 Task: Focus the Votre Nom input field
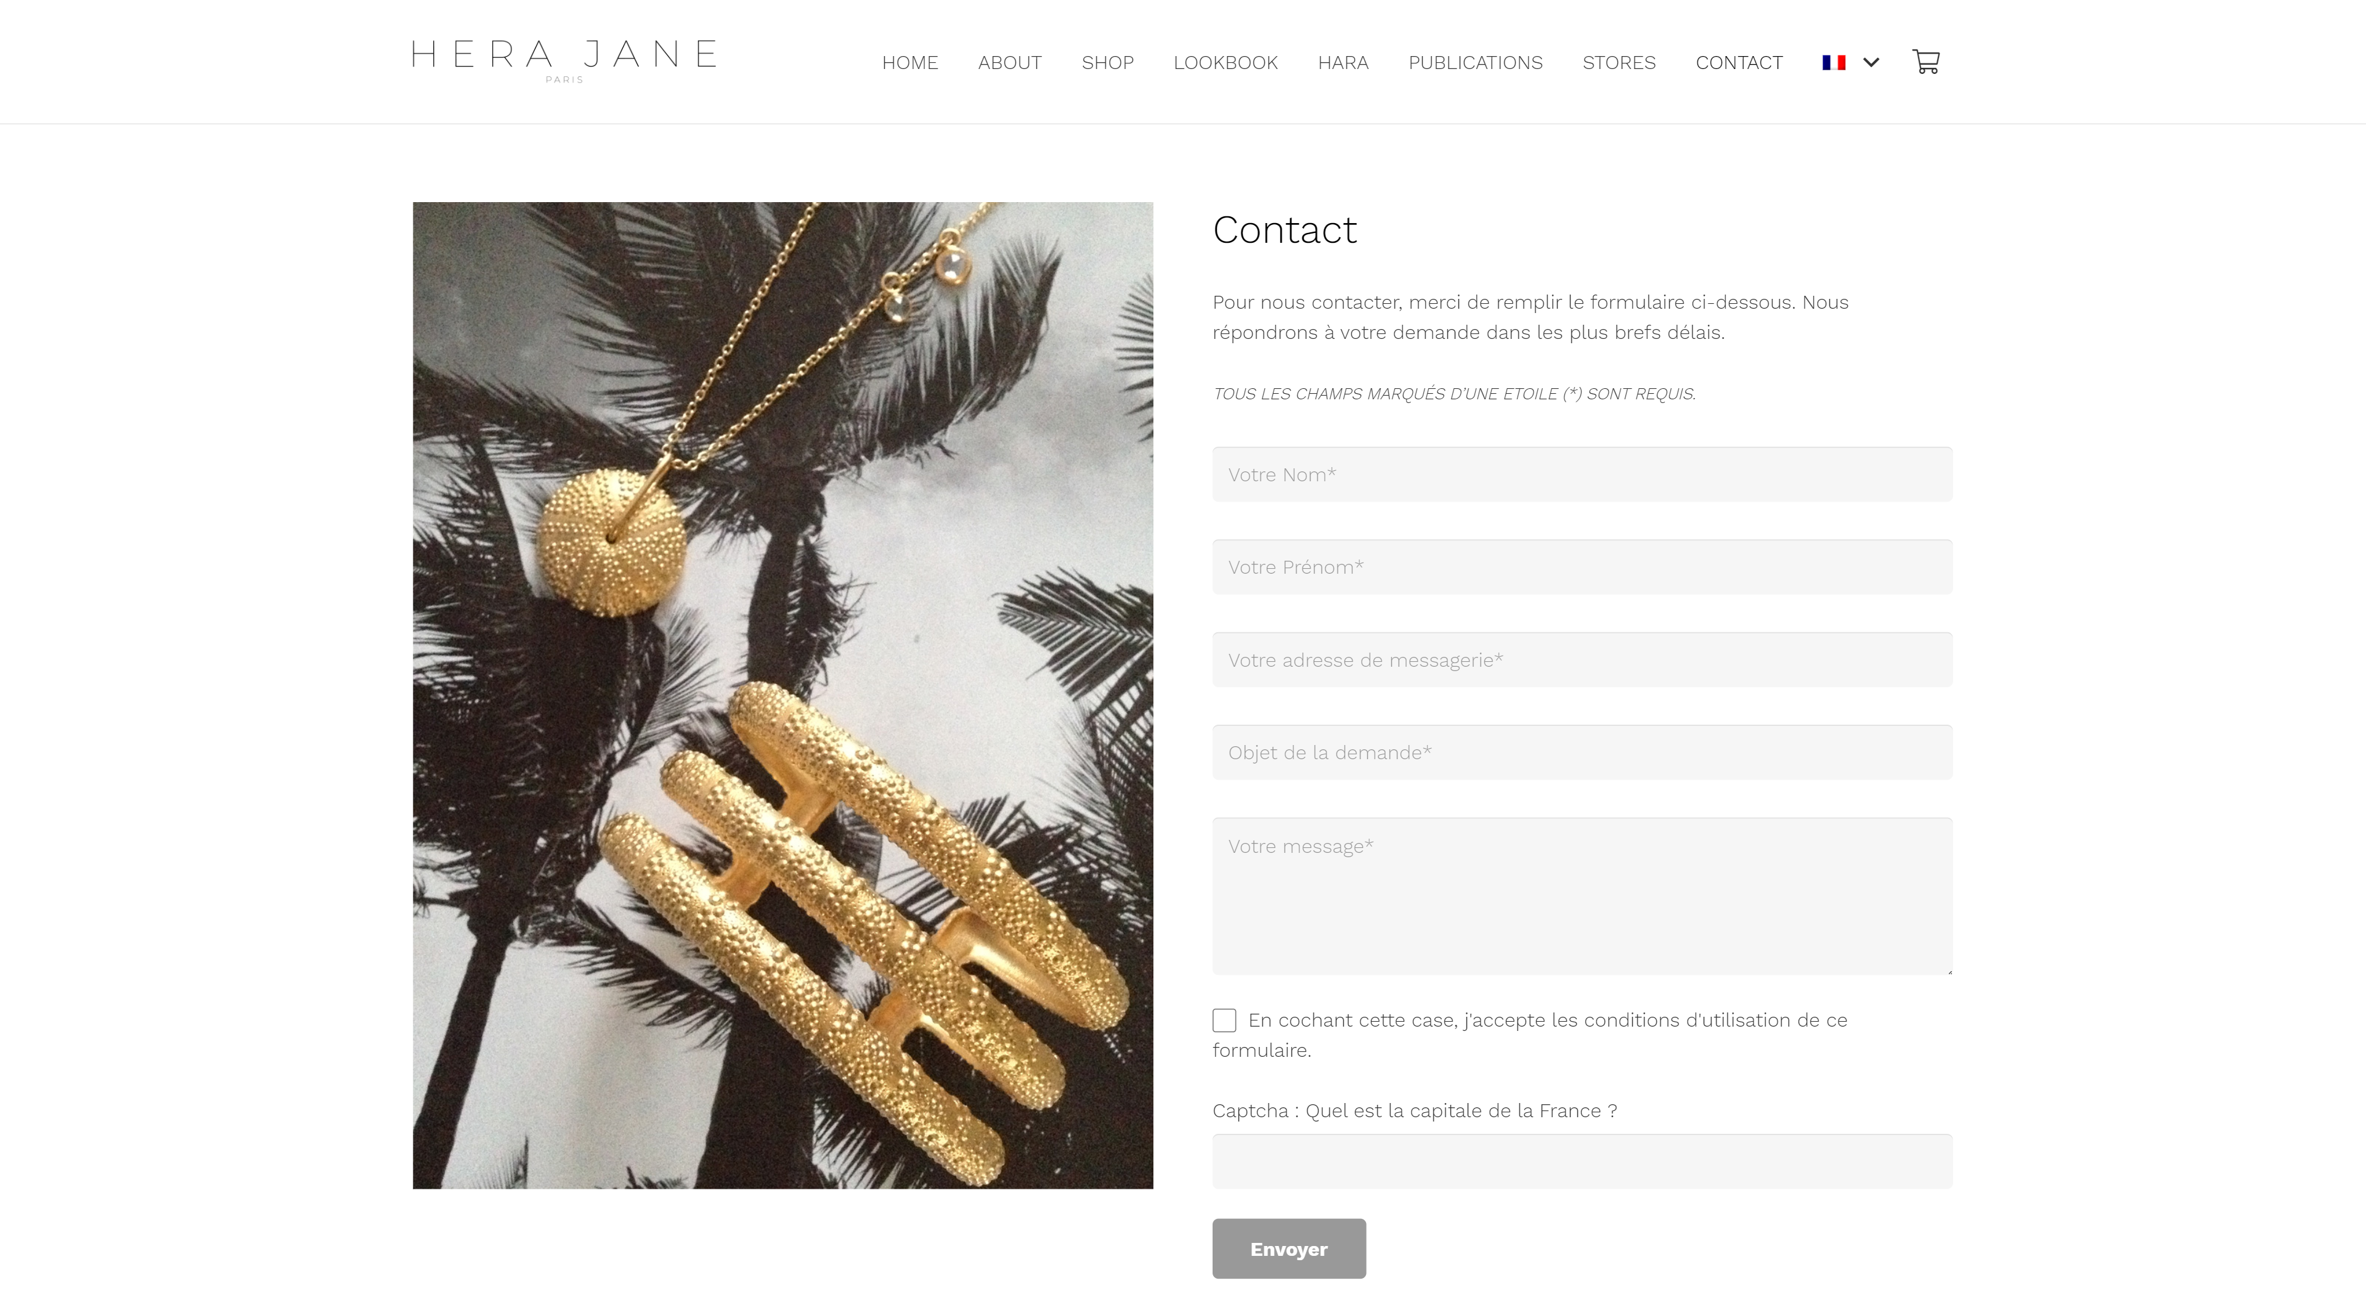point(1582,474)
